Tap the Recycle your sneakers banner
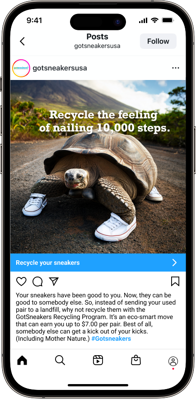Image resolution: width=196 pixels, height=399 pixels. [x=98, y=263]
